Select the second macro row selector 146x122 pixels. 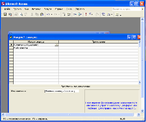point(11,48)
